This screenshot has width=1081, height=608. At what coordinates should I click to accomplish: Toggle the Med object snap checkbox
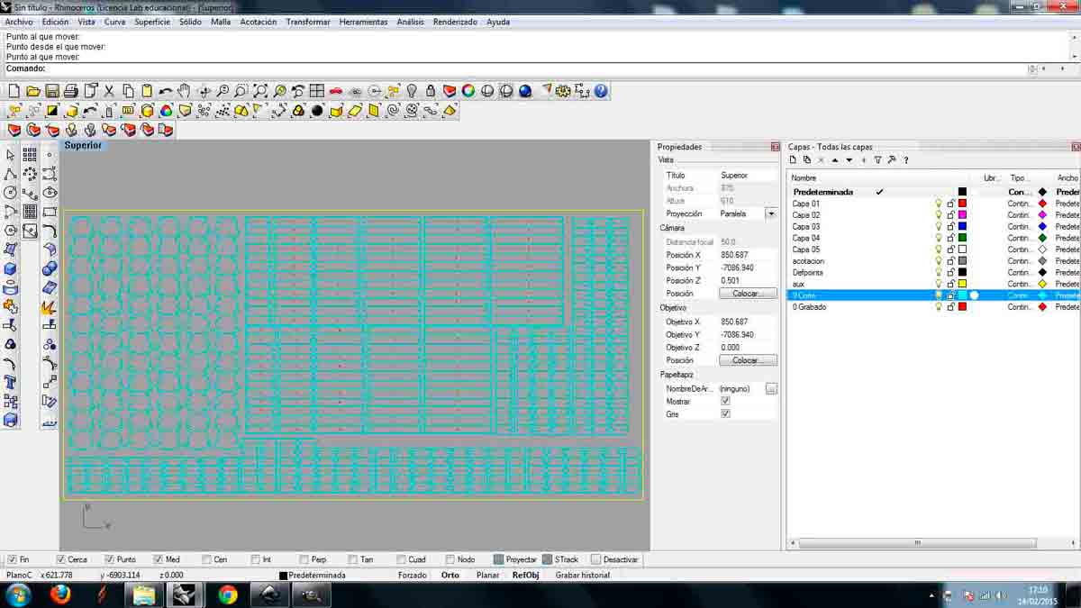pyautogui.click(x=158, y=559)
